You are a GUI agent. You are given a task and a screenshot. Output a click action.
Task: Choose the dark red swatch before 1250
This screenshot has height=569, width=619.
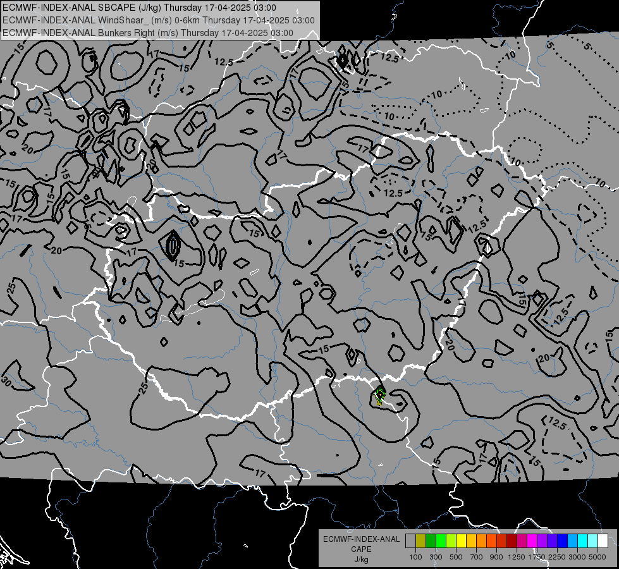[512, 541]
